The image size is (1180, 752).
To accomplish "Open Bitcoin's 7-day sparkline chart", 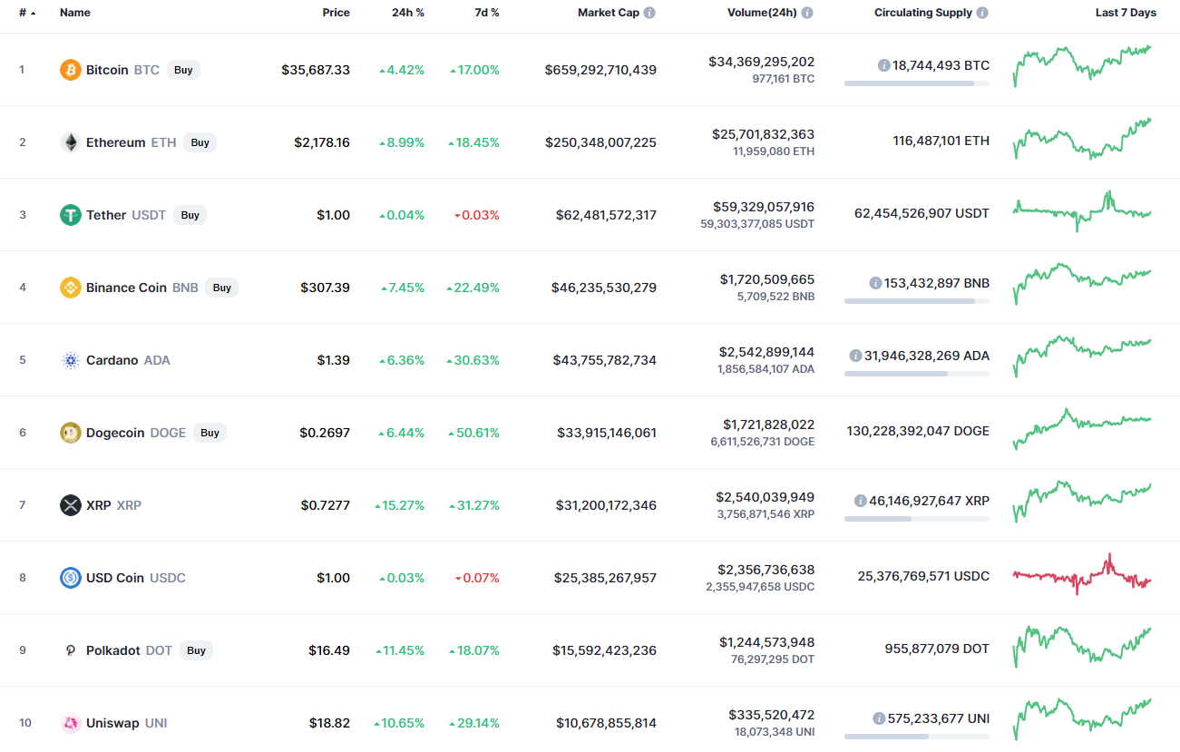I will pyautogui.click(x=1082, y=66).
